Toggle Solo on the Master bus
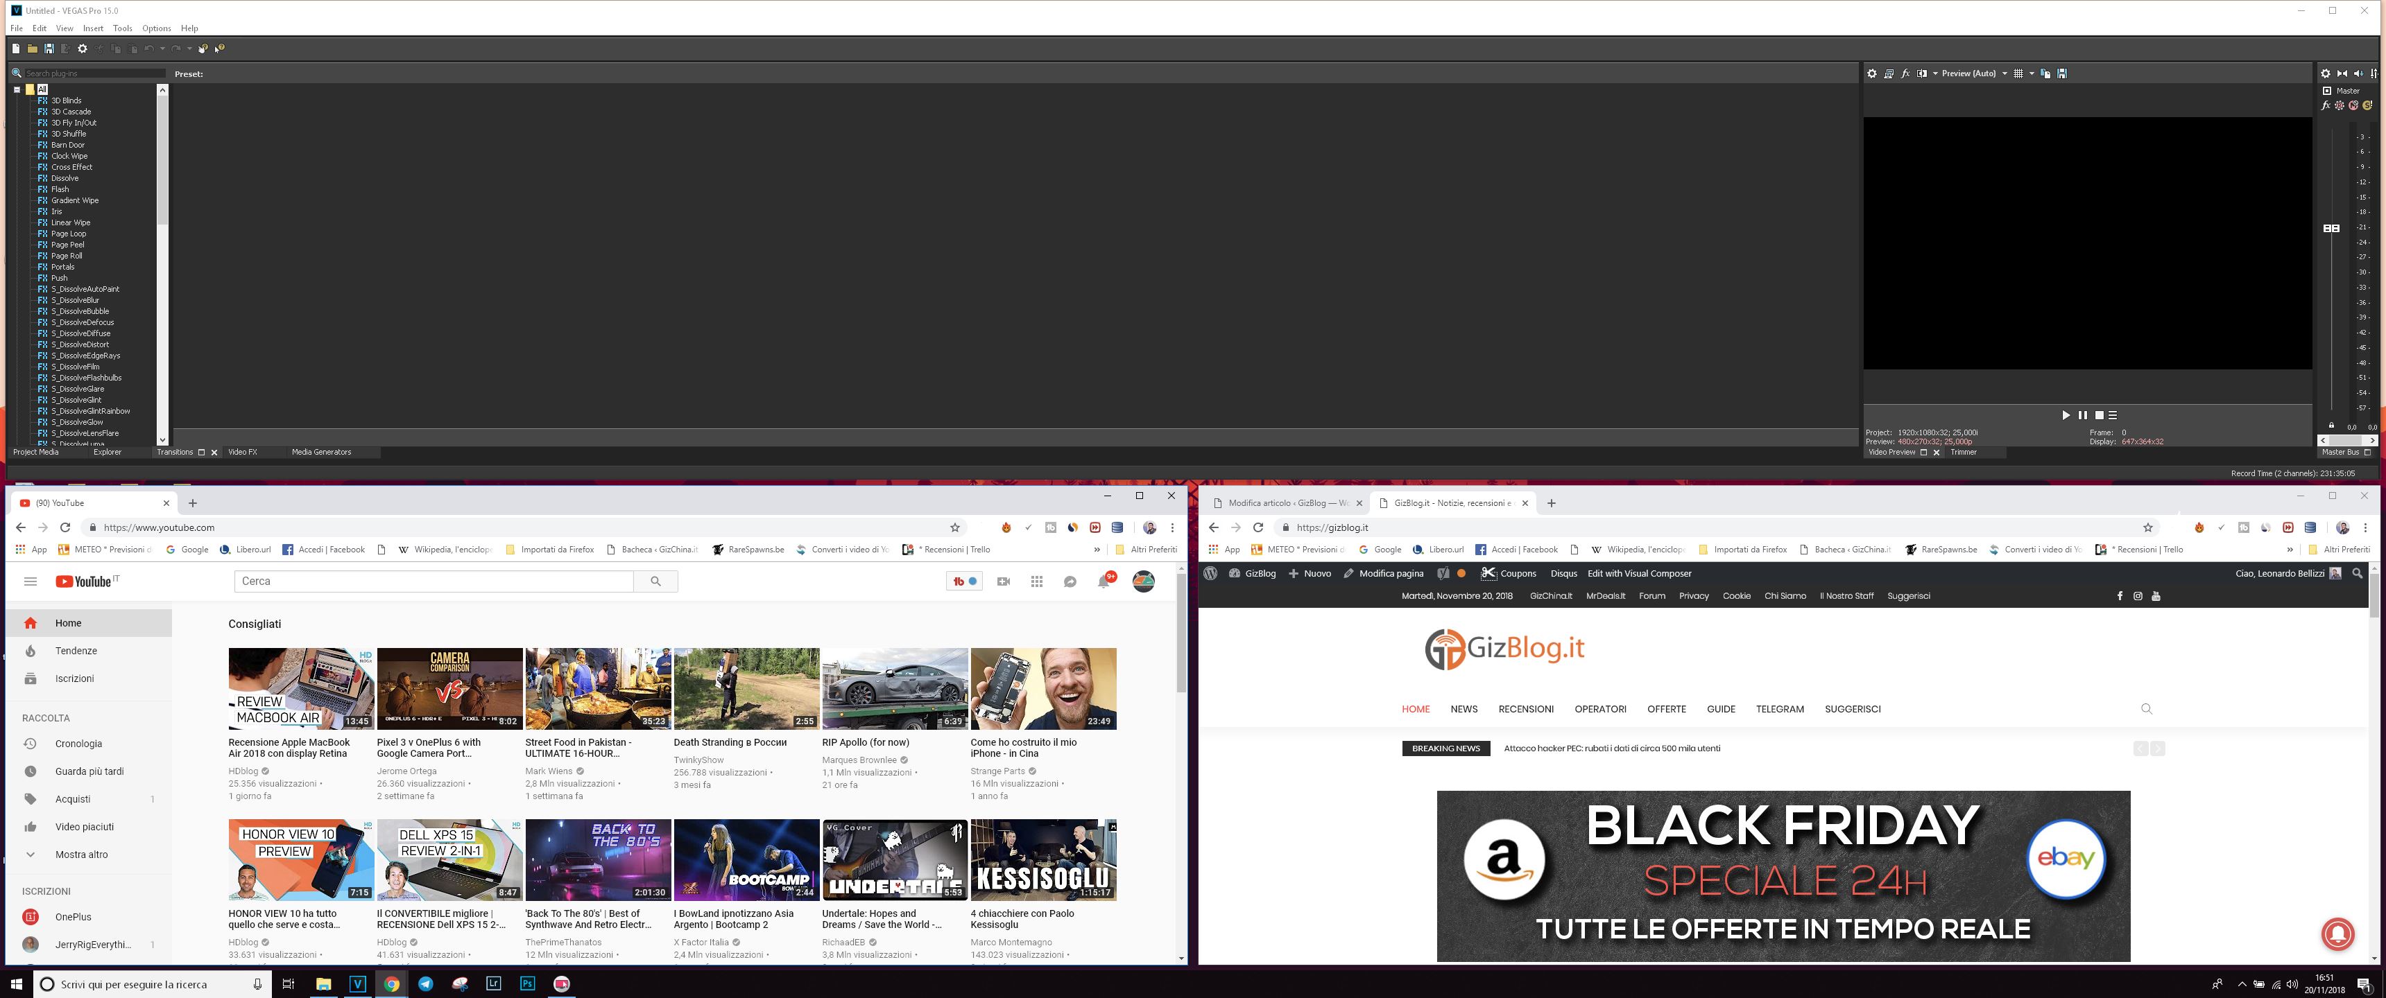This screenshot has height=998, width=2386. click(2367, 105)
